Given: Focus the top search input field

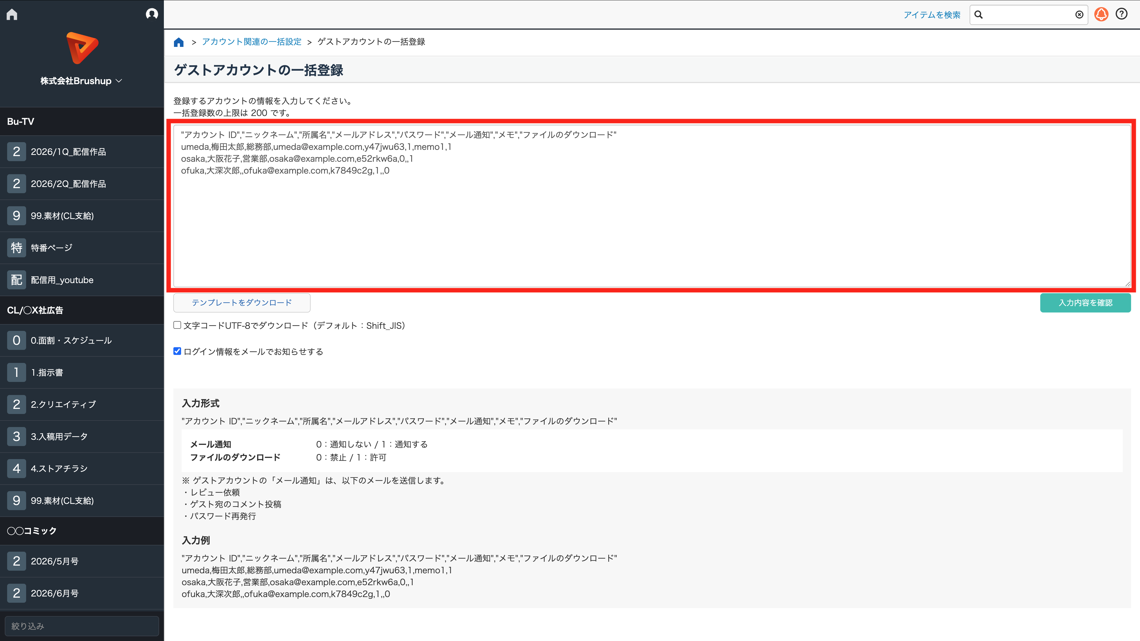Looking at the screenshot, I should click(x=1028, y=15).
